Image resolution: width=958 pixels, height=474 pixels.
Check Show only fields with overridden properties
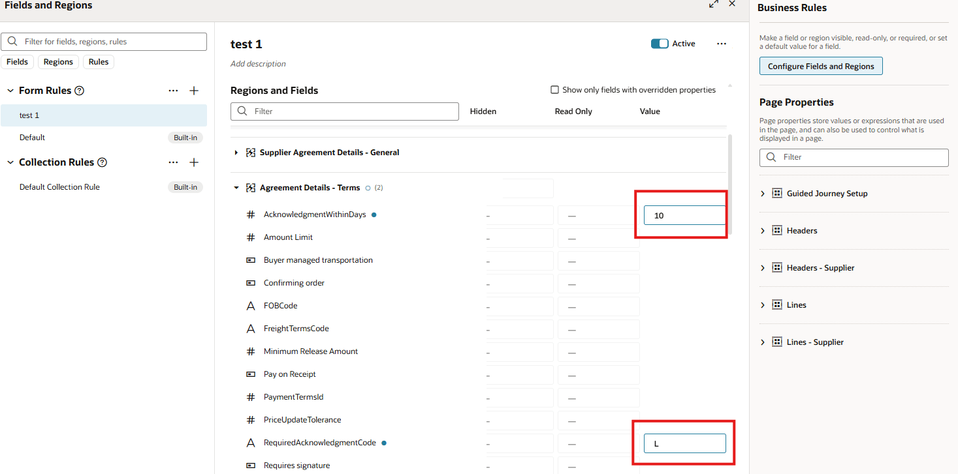(x=554, y=89)
